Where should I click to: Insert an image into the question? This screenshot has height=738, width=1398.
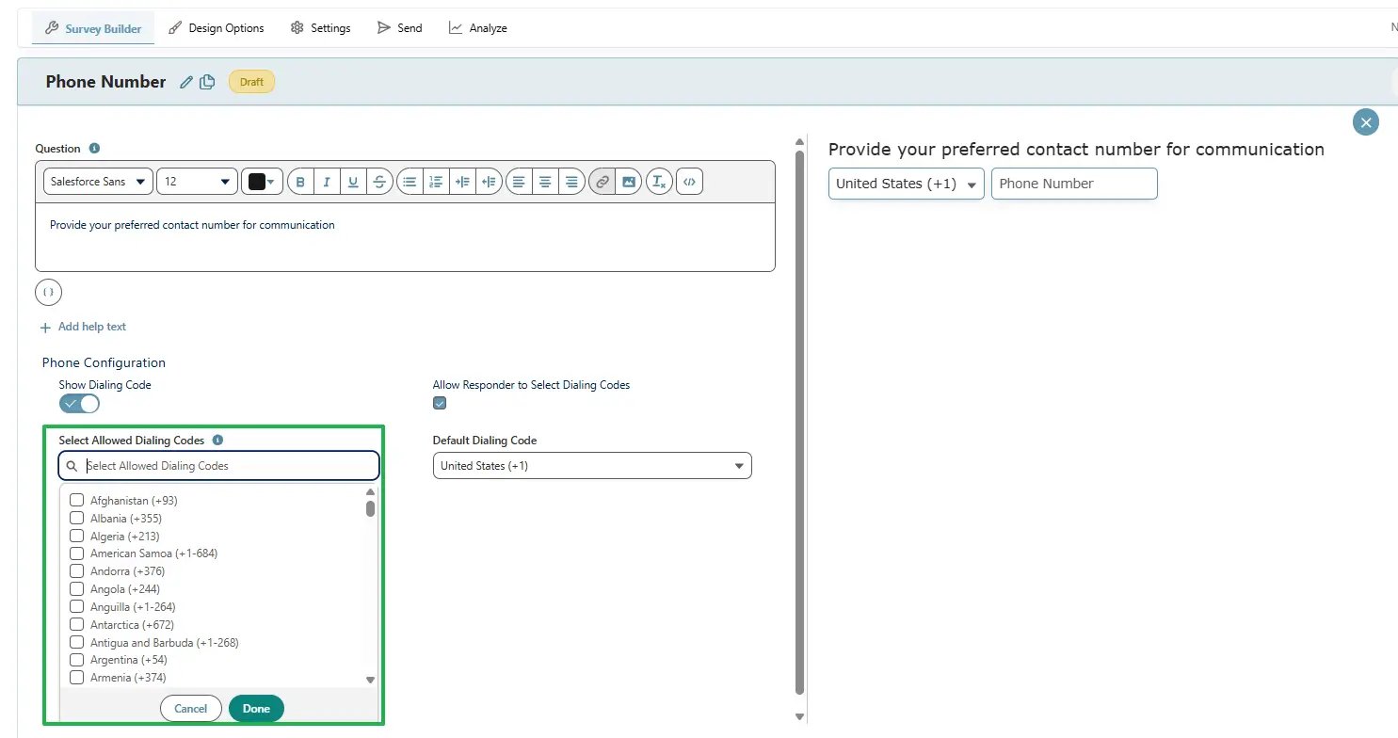[x=628, y=182]
